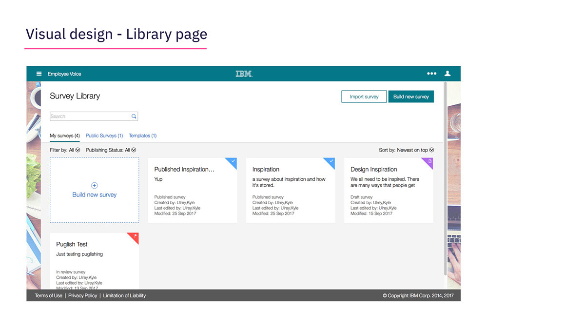Click 'Just testing puglishing' description
The width and height of the screenshot is (585, 329).
pyautogui.click(x=79, y=254)
